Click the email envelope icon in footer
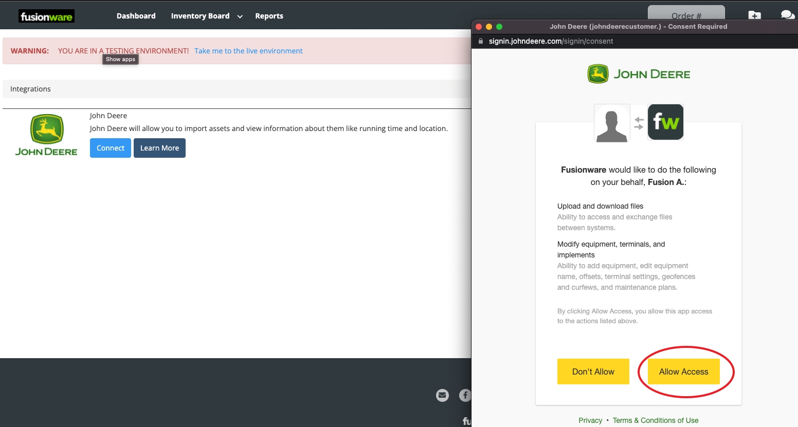 point(442,395)
